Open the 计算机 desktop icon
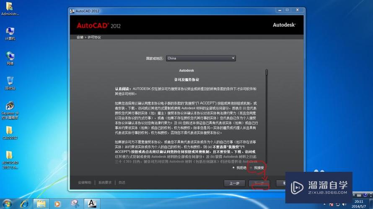 pyautogui.click(x=10, y=33)
